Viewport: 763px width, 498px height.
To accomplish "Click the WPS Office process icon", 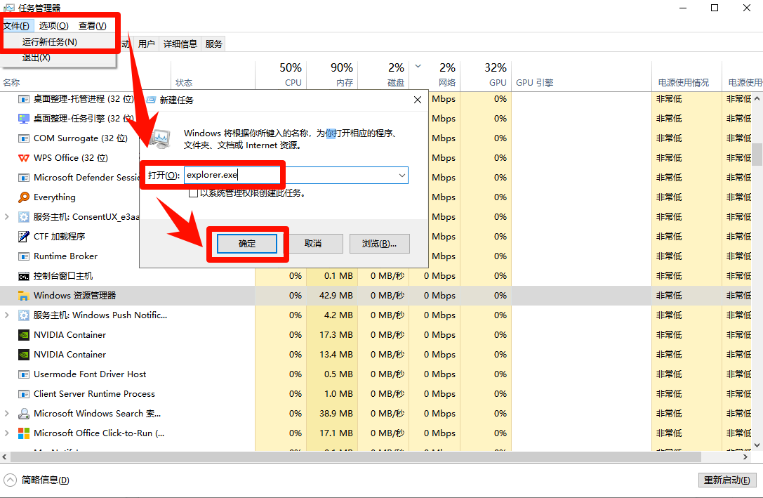I will click(23, 158).
